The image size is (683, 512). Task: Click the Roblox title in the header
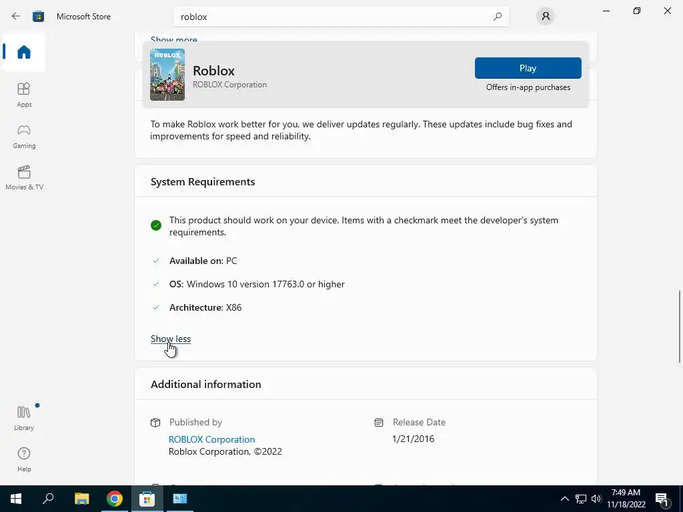(x=213, y=71)
